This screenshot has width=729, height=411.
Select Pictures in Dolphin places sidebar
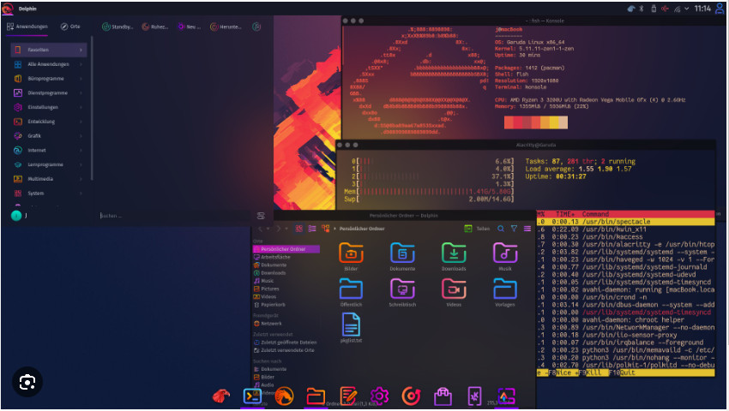point(286,289)
